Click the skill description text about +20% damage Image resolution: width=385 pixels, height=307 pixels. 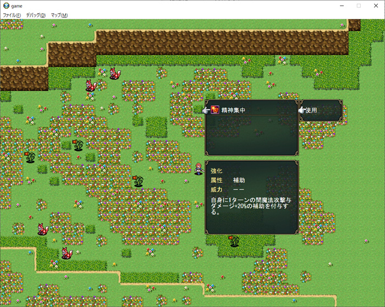[x=251, y=206]
